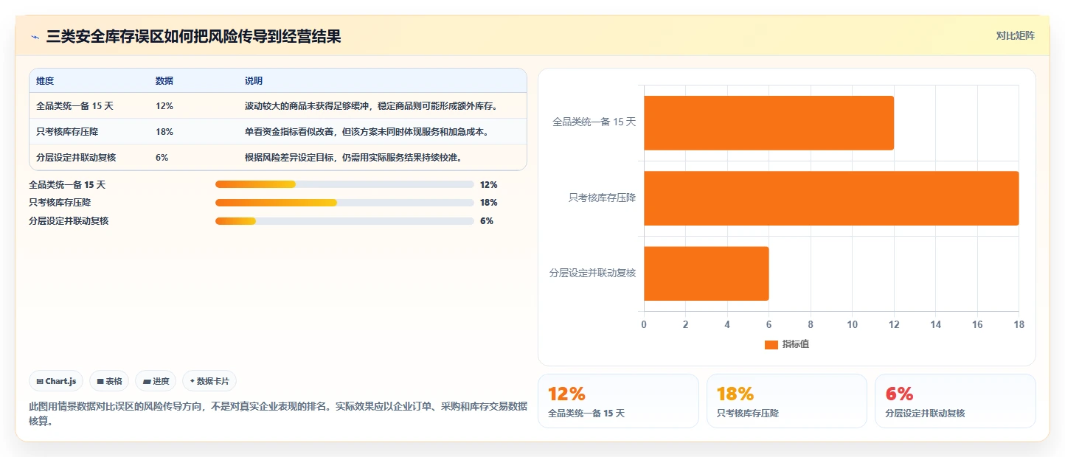This screenshot has width=1065, height=457.
Task: Click the 数据卡片 tag chip
Action: pyautogui.click(x=209, y=381)
